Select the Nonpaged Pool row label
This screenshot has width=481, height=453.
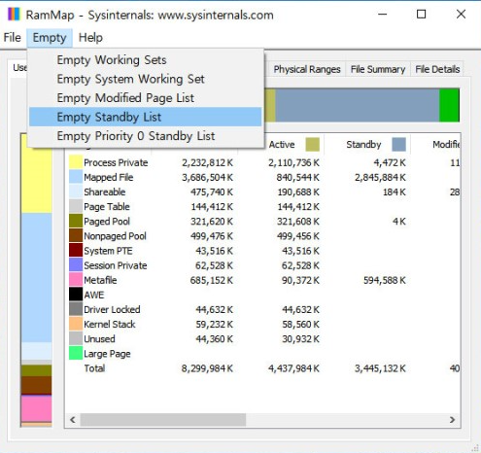coord(115,236)
